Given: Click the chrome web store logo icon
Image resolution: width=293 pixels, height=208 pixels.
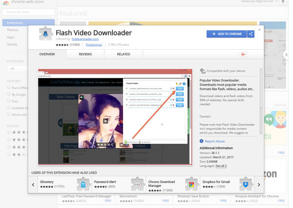Looking at the screenshot, I should [6, 2].
